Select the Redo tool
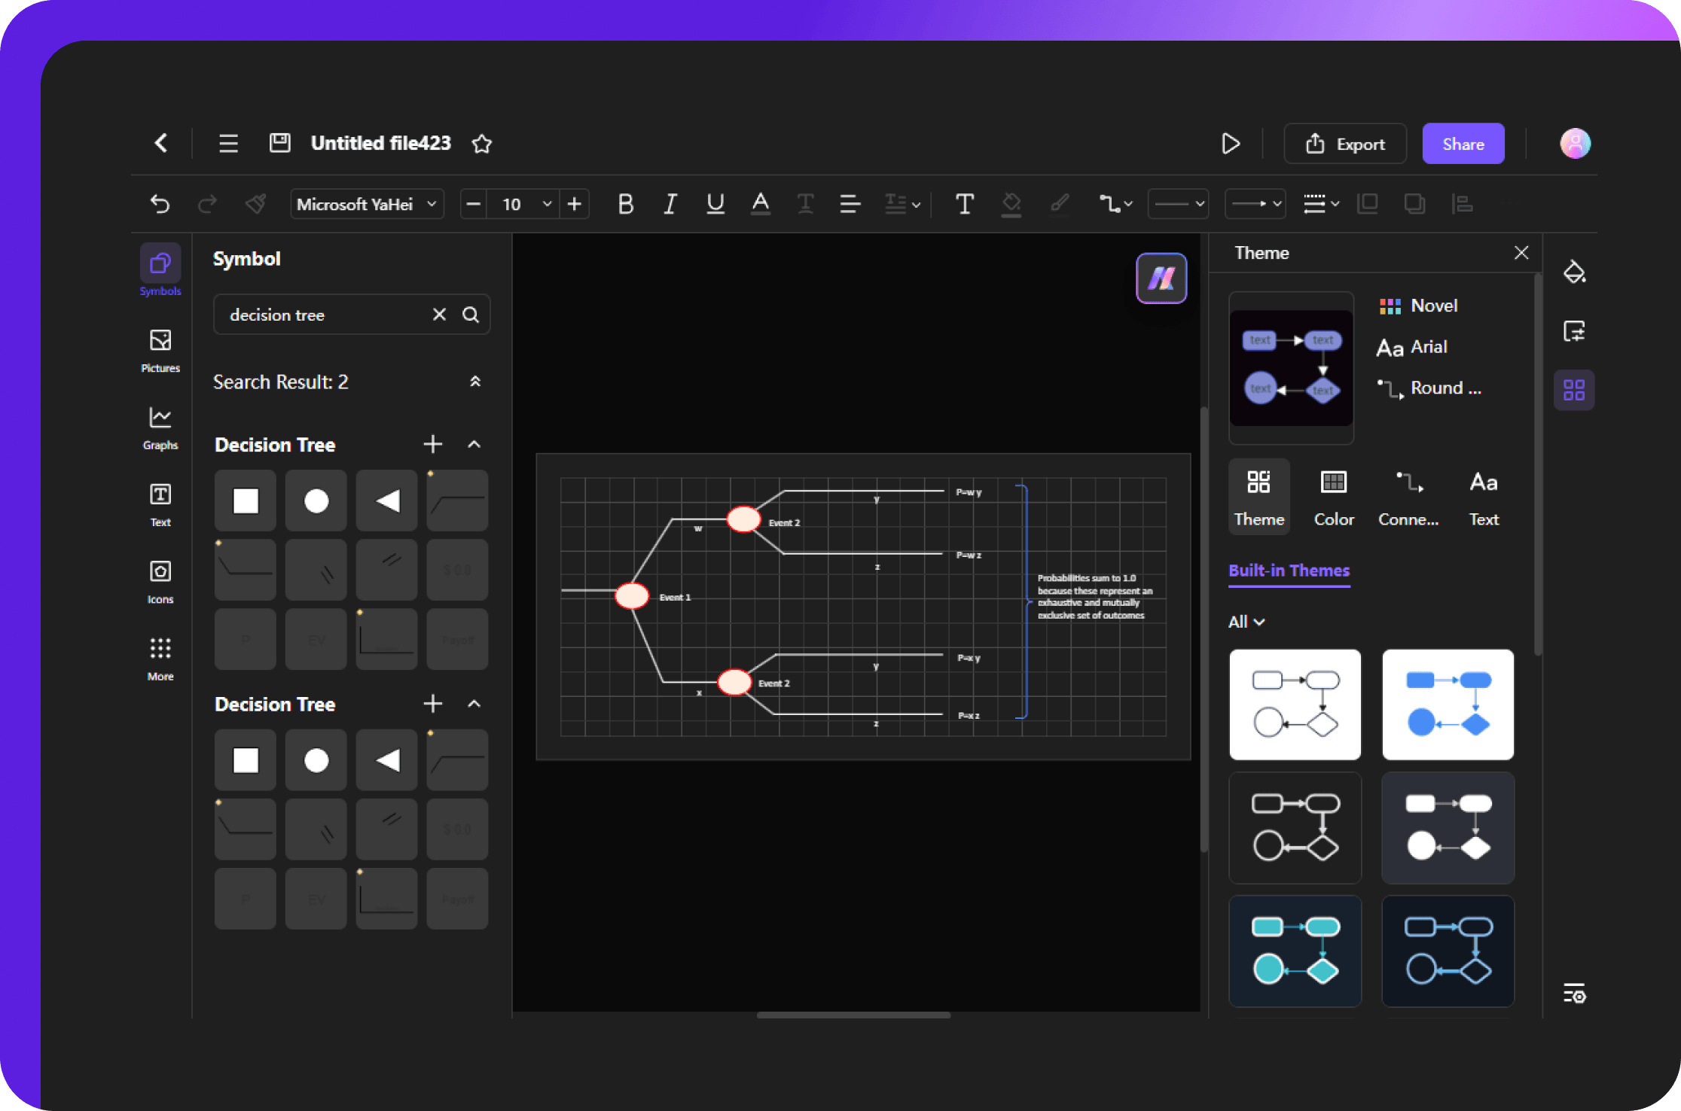This screenshot has width=1681, height=1111. click(206, 201)
